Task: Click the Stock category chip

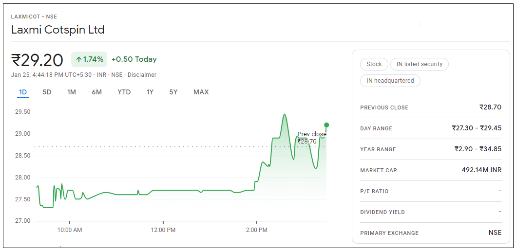Action: 374,64
